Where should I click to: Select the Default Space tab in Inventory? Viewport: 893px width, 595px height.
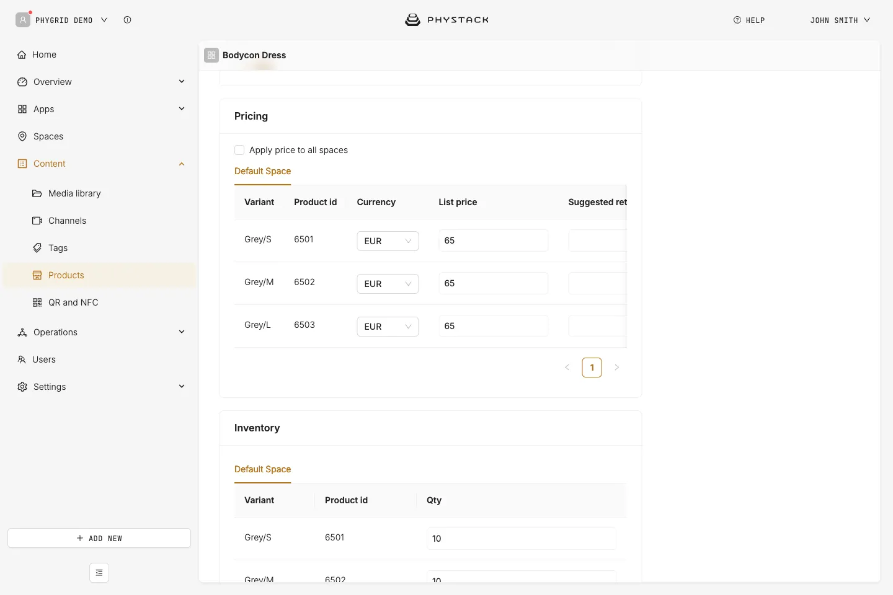point(262,469)
